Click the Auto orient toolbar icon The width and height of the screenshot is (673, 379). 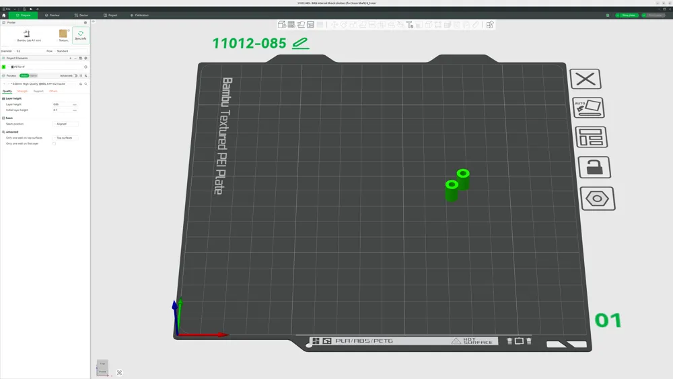[301, 25]
